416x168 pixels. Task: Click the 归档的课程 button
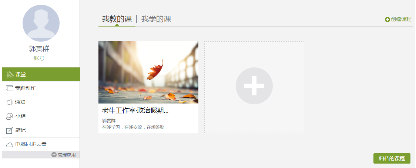(x=392, y=158)
